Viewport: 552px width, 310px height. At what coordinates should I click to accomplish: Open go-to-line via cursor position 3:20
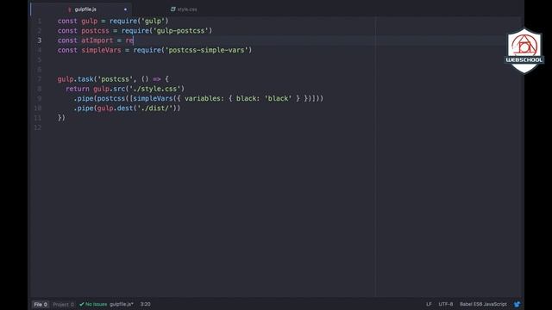146,304
